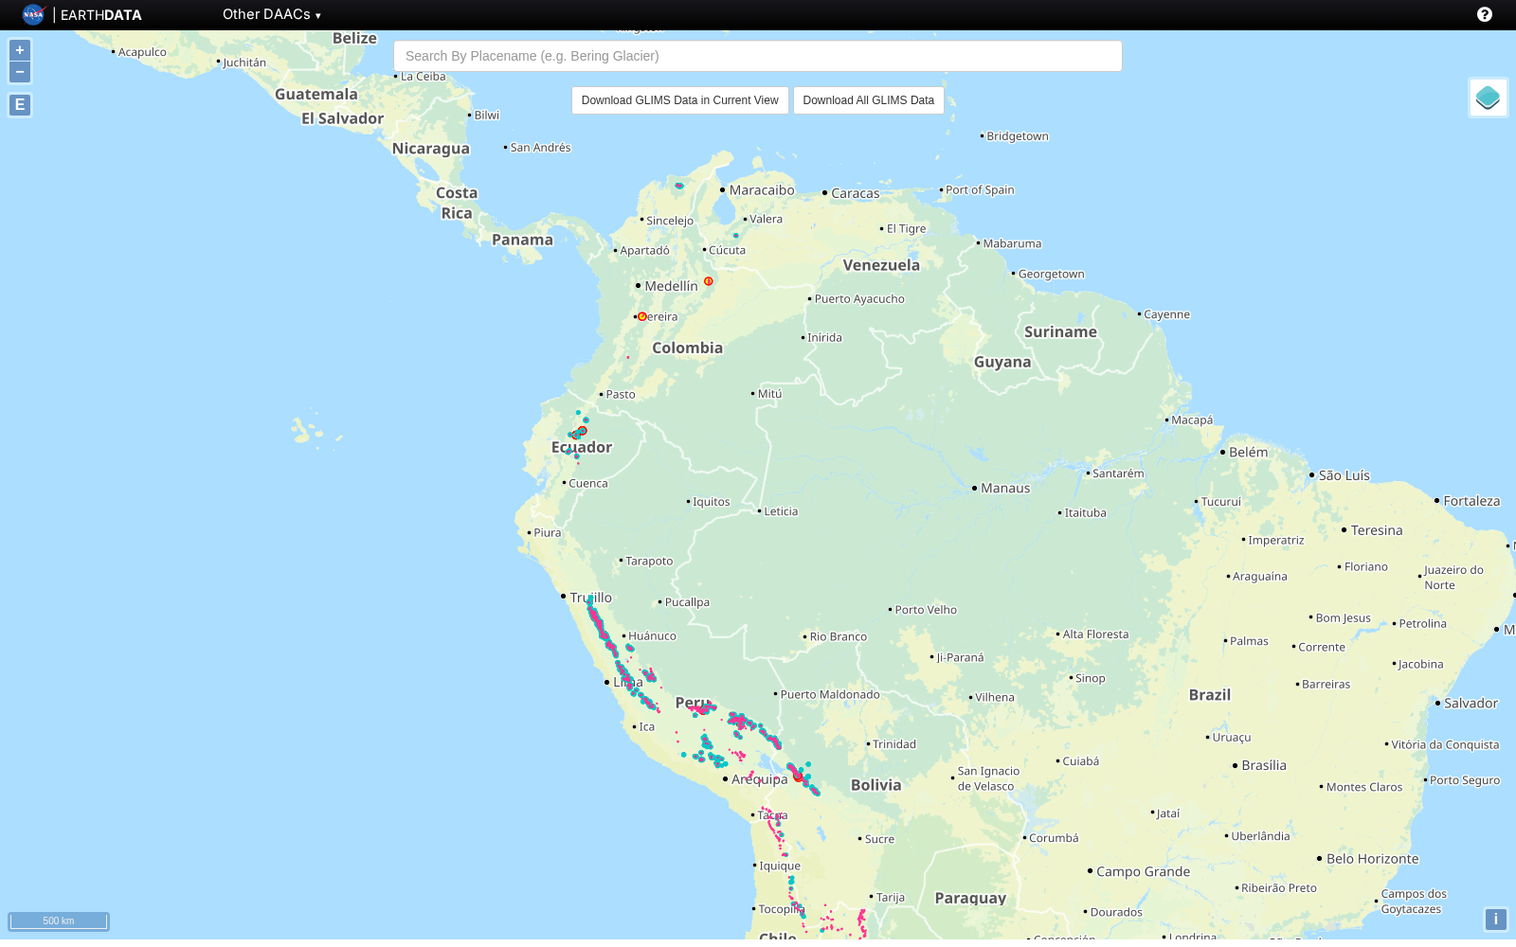
Task: Click the Acapulco city label
Action: click(x=142, y=52)
